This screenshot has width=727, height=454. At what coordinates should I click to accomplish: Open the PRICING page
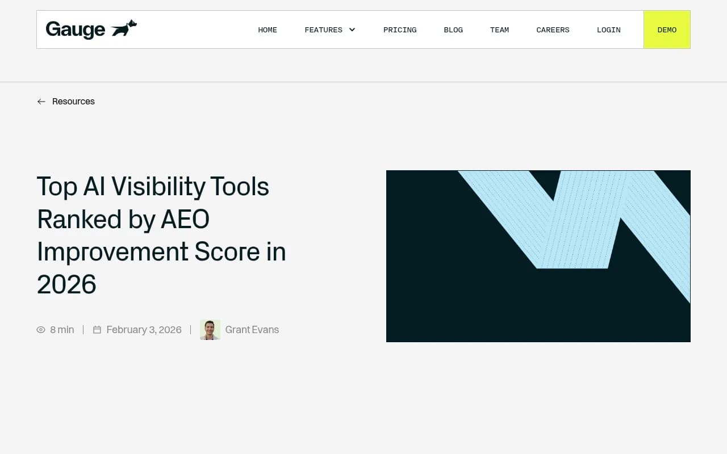400,30
